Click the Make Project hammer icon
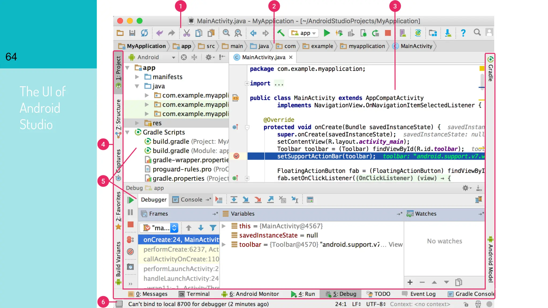The width and height of the screenshot is (548, 308). click(x=281, y=33)
